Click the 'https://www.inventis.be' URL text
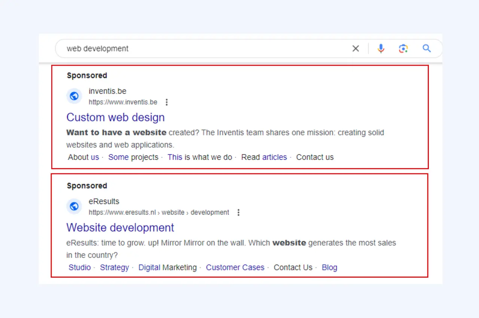Image resolution: width=479 pixels, height=318 pixels. click(123, 102)
